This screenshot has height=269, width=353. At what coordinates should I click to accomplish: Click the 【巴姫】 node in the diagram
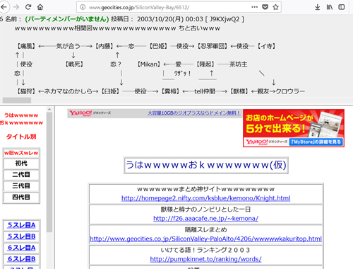(159, 46)
